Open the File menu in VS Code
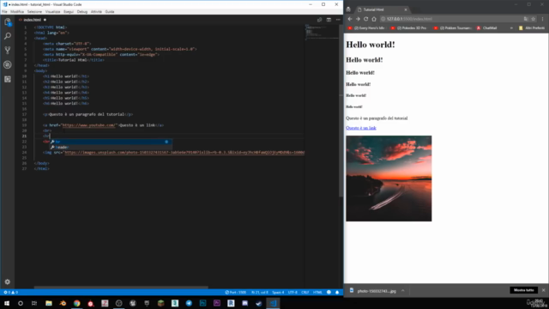Viewport: 549px width, 309px height. coord(4,11)
